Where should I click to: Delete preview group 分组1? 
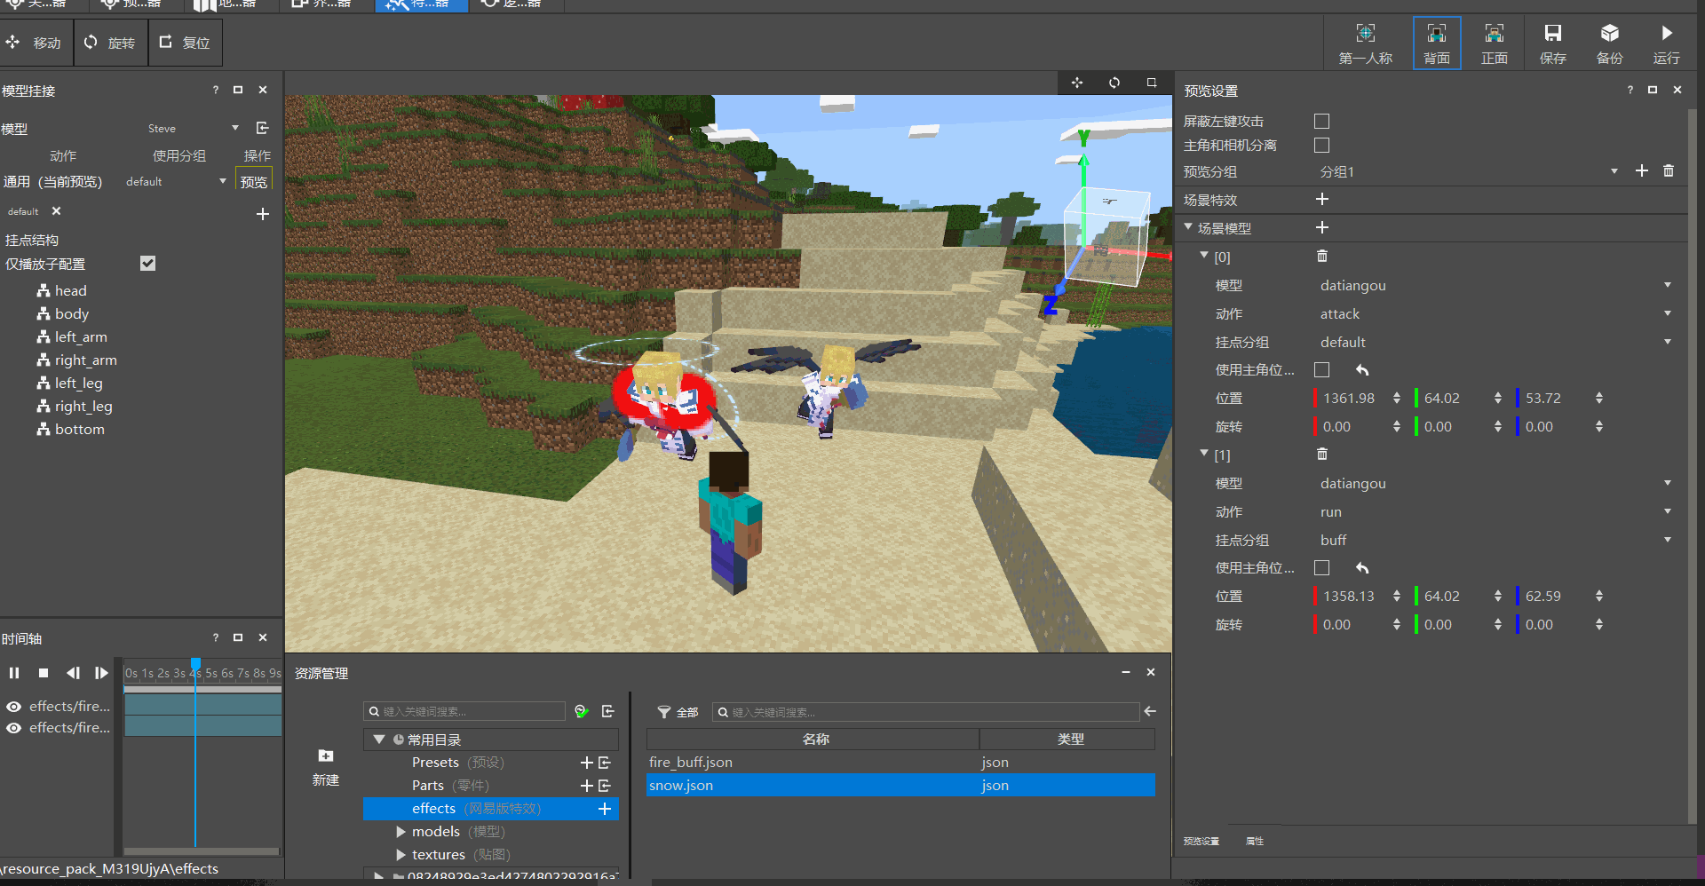point(1669,170)
